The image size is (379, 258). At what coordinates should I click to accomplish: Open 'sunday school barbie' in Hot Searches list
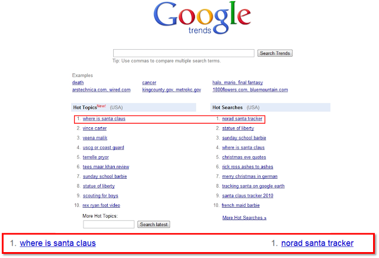(244, 138)
